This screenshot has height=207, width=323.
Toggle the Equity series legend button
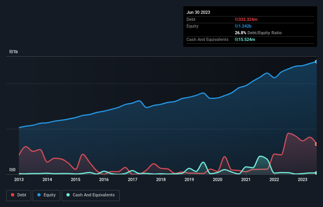pyautogui.click(x=46, y=195)
